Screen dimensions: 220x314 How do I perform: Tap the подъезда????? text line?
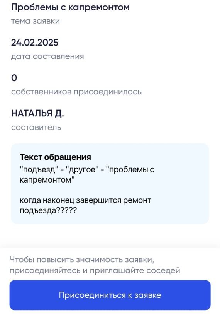pos(48,211)
